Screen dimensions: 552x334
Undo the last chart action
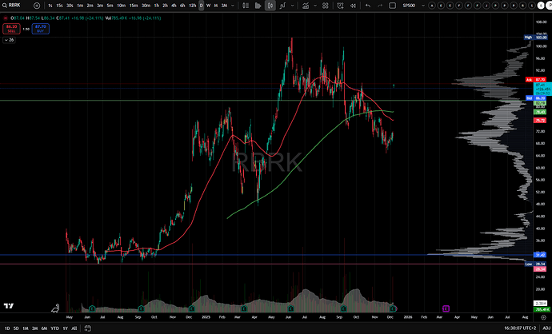pyautogui.click(x=367, y=6)
